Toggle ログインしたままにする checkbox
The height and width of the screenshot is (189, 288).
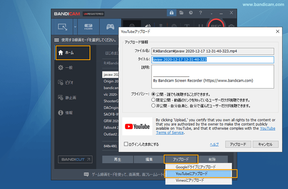[x=126, y=144]
